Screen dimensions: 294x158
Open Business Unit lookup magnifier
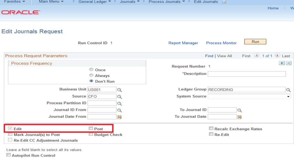[x=119, y=90]
